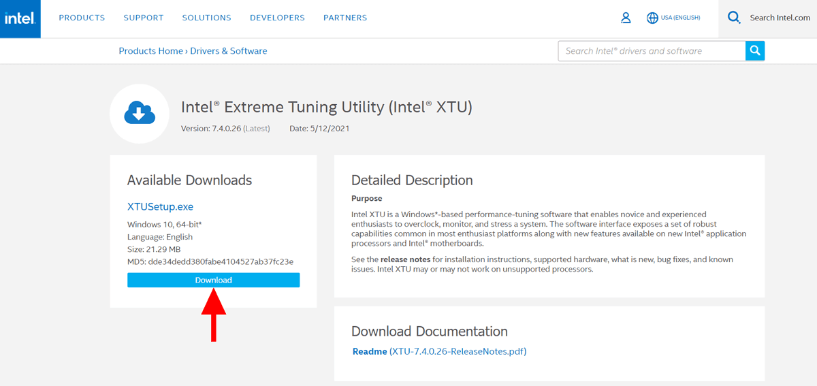Open the SUPPORT menu
Screen dimensions: 817x386
[x=144, y=18]
